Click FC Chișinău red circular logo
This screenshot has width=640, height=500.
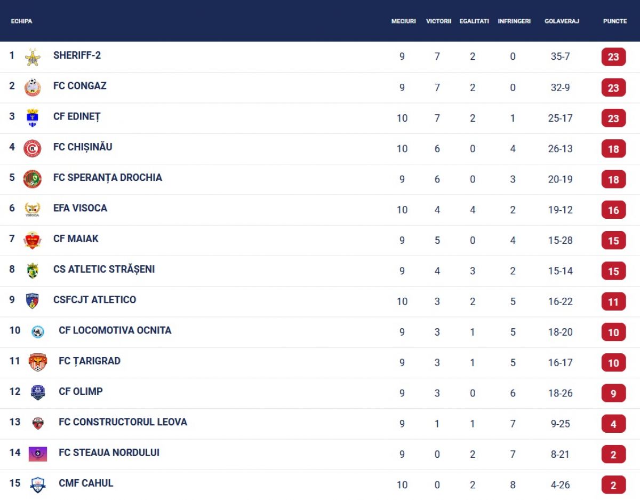[x=33, y=148]
